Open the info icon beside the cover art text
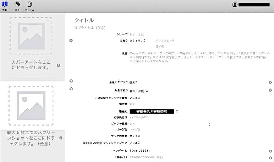 tap(58, 65)
